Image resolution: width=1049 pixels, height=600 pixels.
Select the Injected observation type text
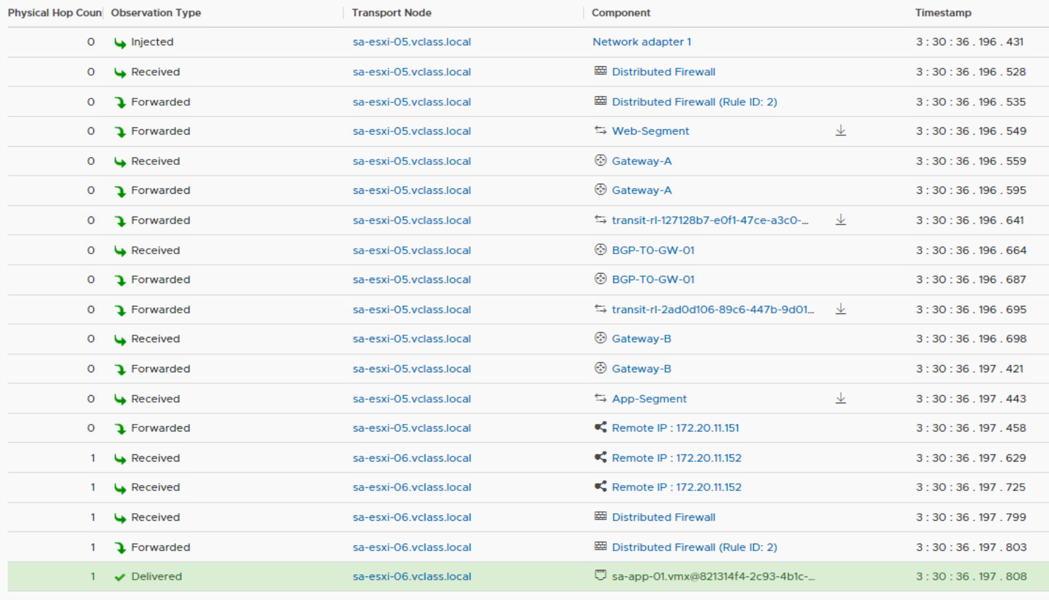click(152, 42)
